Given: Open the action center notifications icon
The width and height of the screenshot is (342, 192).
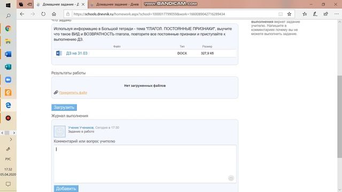Looking at the screenshot, I should click(x=8, y=184).
